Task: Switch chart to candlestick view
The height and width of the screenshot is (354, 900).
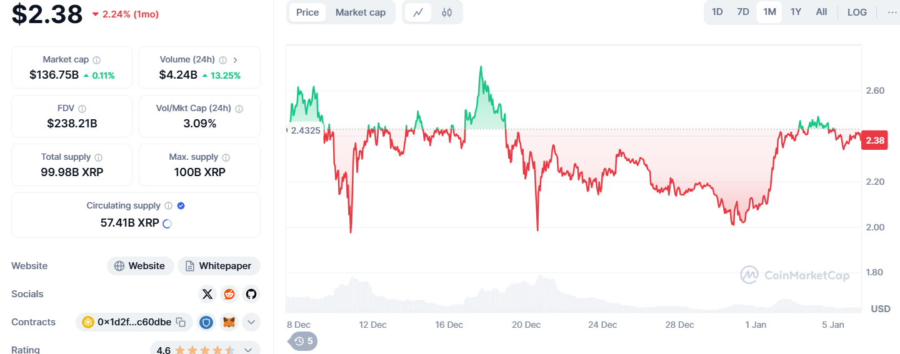Action: 447,12
